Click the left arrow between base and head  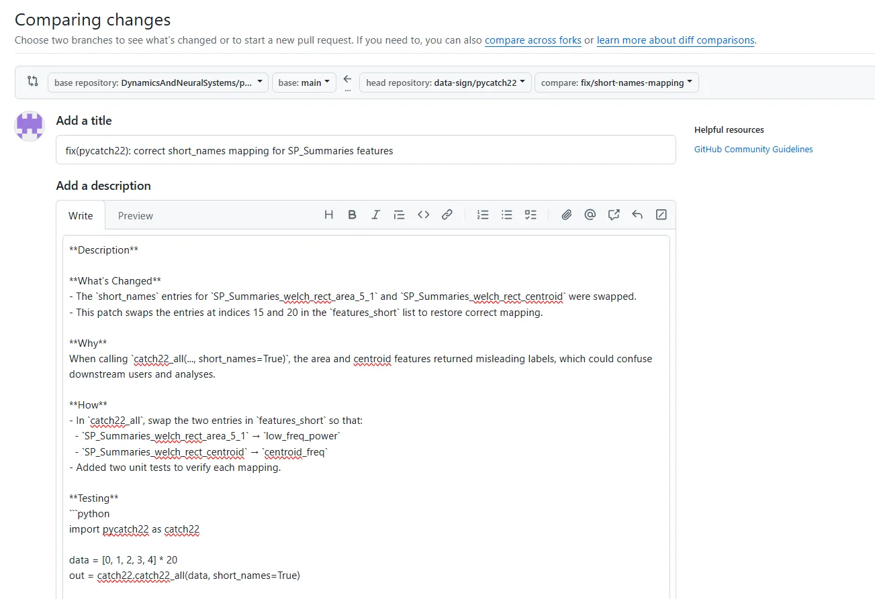(347, 79)
